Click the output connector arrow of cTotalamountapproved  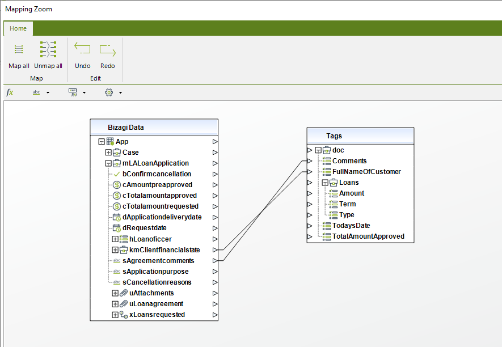point(215,196)
